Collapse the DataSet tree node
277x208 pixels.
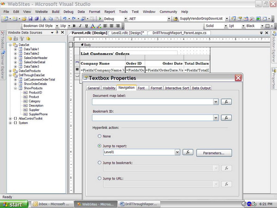[10, 45]
